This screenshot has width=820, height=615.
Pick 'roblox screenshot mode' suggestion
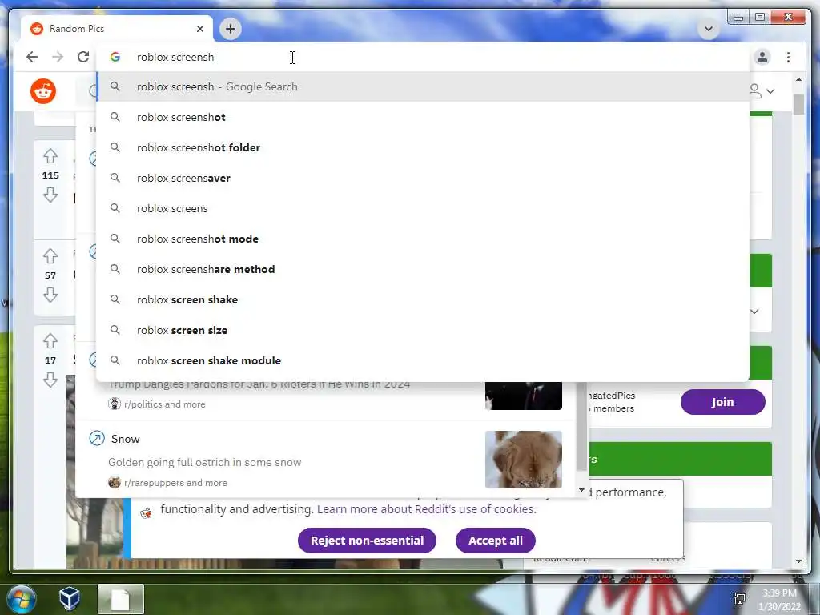point(423,239)
